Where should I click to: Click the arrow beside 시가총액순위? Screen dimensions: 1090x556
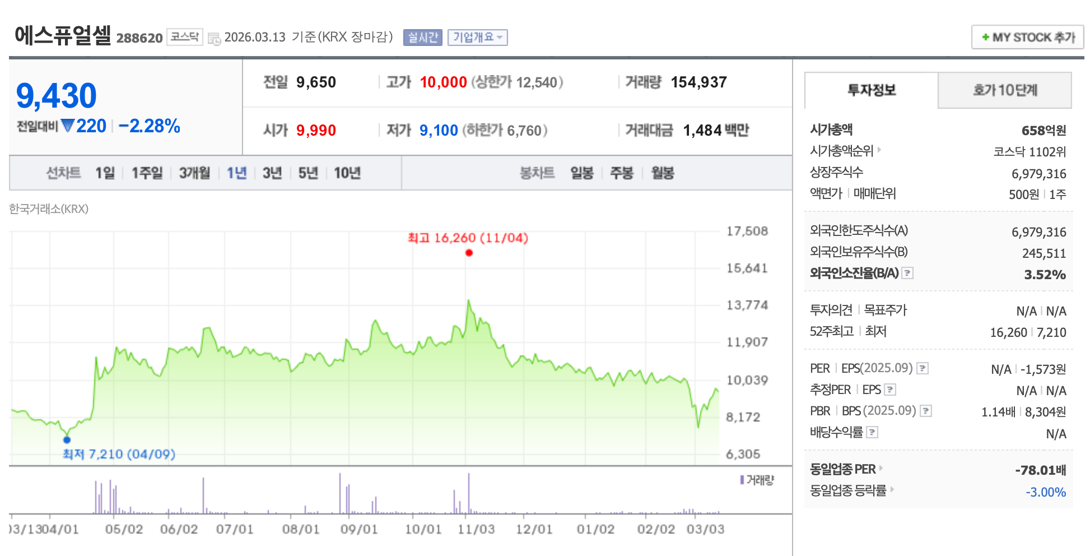pyautogui.click(x=879, y=150)
